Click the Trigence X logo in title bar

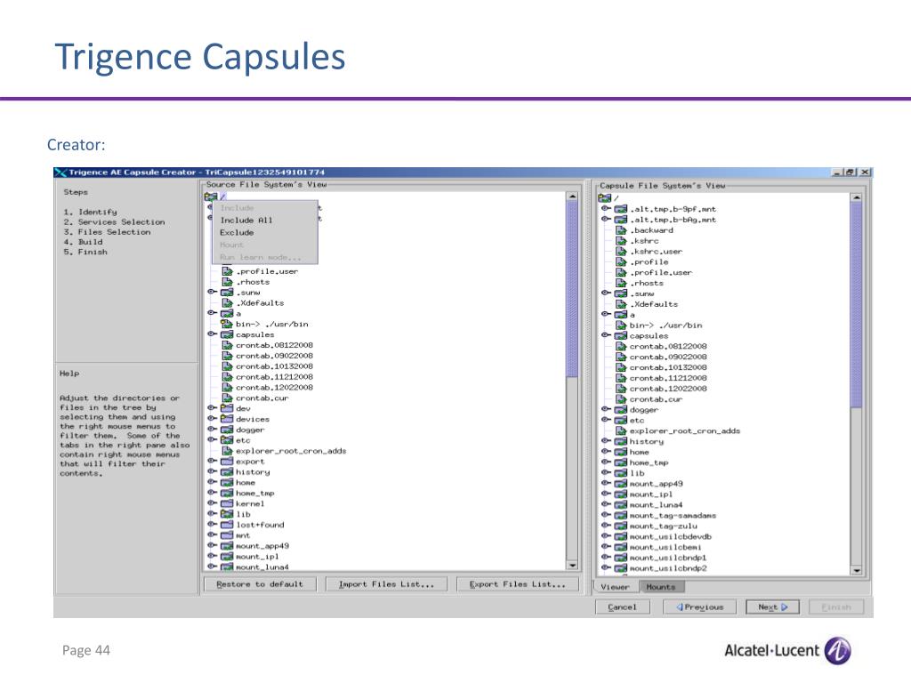click(60, 172)
